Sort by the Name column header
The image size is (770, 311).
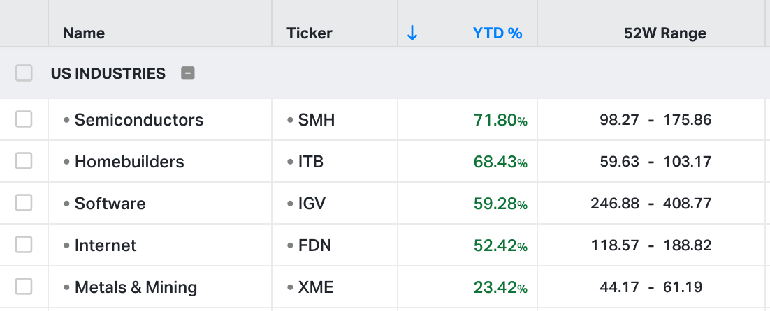(84, 33)
